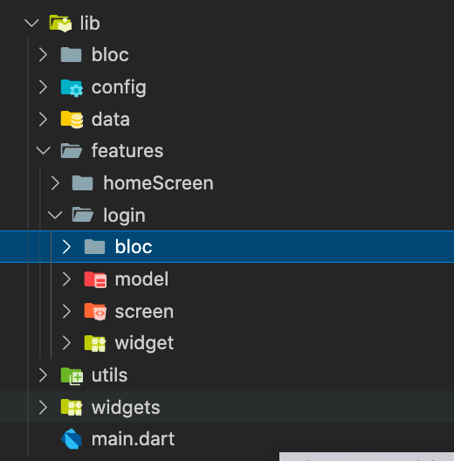Viewport: 454px width, 461px height.
Task: Collapse the features folder chevron
Action: (x=44, y=151)
